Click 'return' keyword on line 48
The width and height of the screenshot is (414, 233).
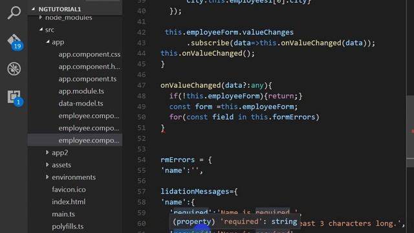[x=281, y=96]
